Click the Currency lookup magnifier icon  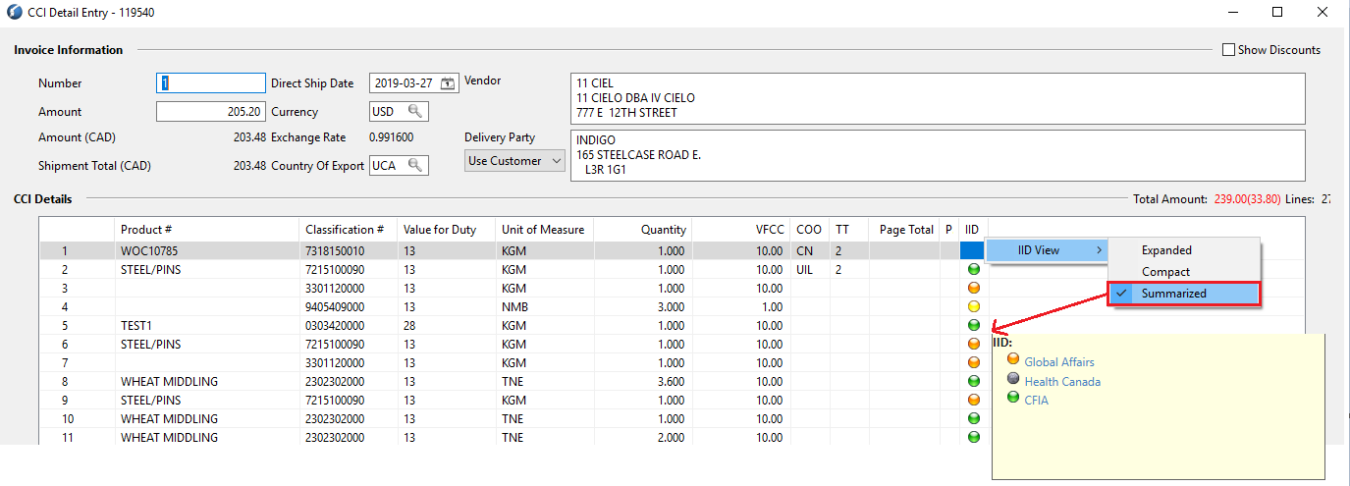coord(416,112)
